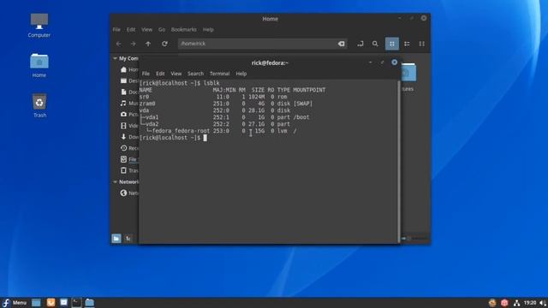Select Network item in the sidebar
This screenshot has height=308, width=548.
point(129,192)
